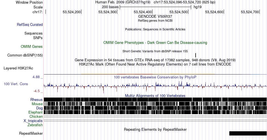Click the 53,524,300 ruler position
The width and height of the screenshot is (267, 140).
[107, 12]
